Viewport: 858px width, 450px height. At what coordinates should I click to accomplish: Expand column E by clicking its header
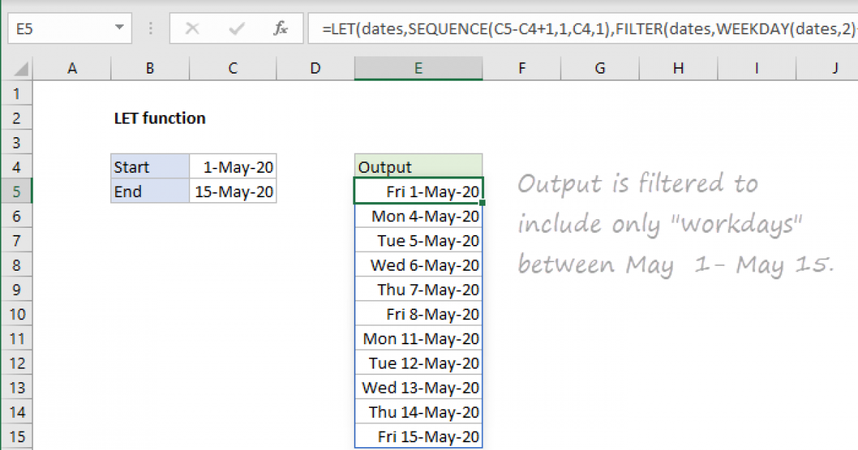[x=418, y=68]
